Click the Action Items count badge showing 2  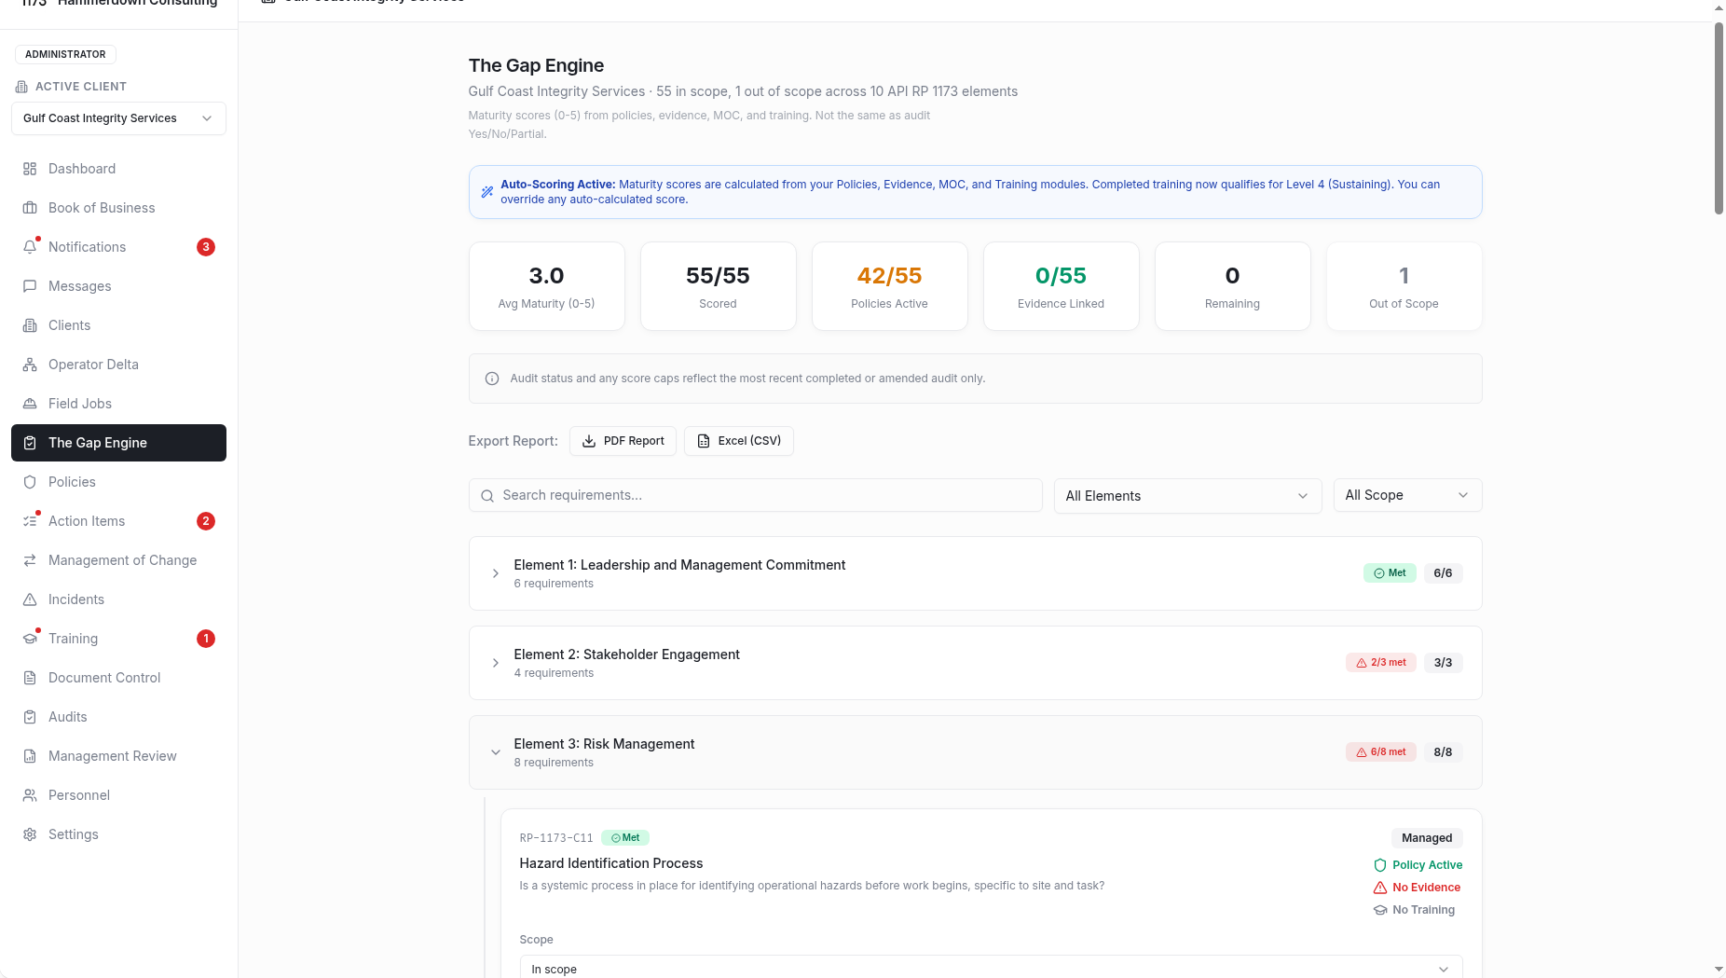pyautogui.click(x=206, y=521)
